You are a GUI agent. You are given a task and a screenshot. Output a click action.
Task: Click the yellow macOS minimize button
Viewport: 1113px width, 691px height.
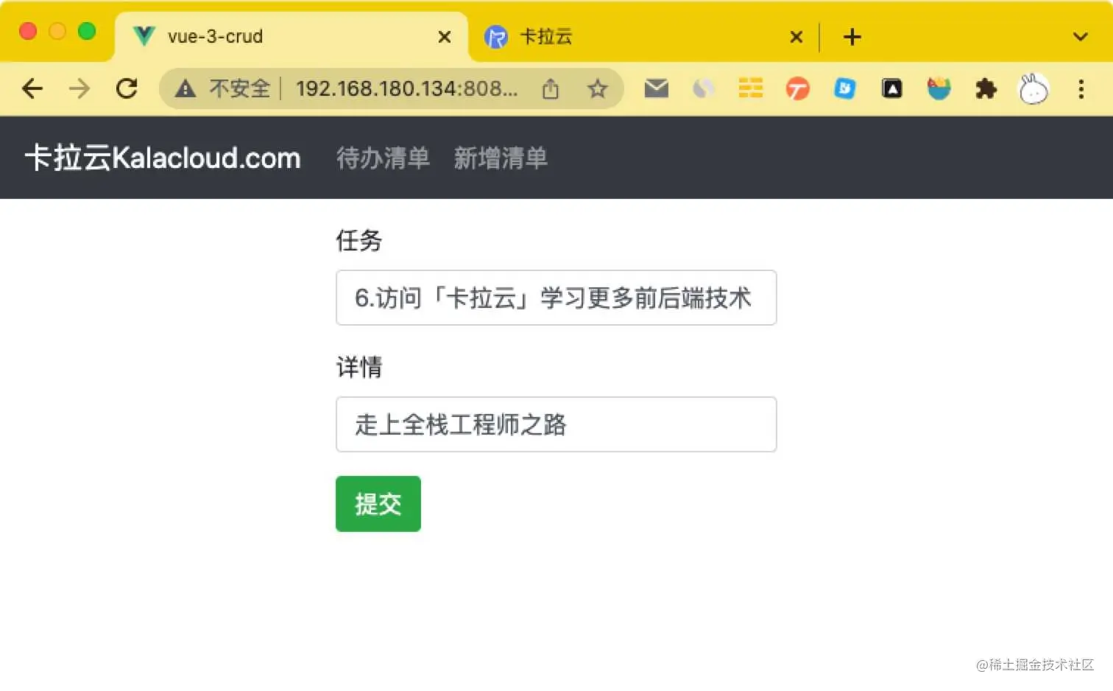[57, 31]
